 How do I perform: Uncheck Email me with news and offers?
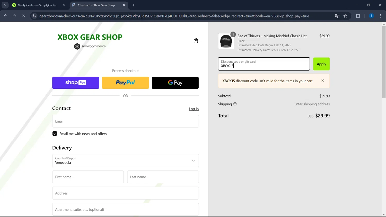click(55, 134)
